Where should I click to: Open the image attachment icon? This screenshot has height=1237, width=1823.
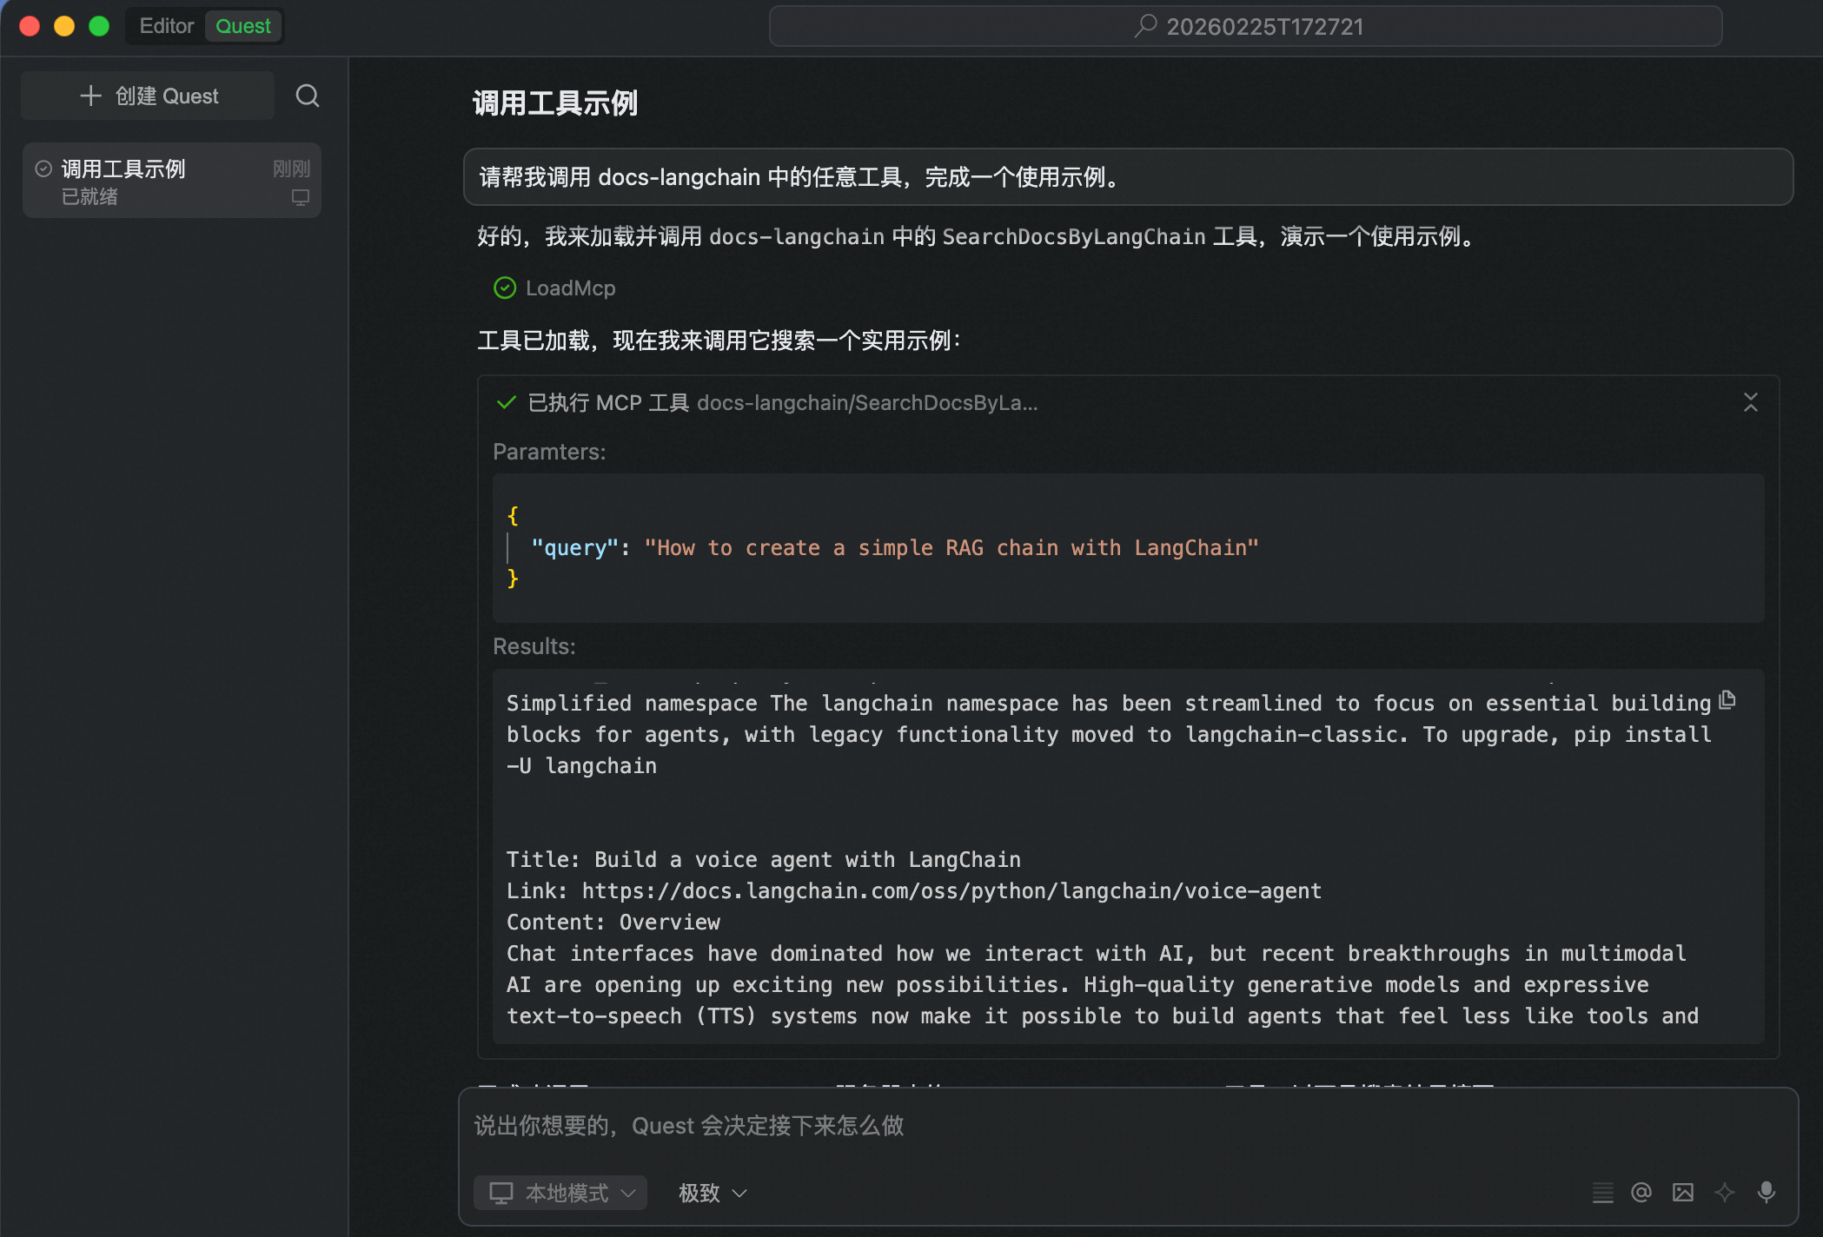tap(1683, 1192)
